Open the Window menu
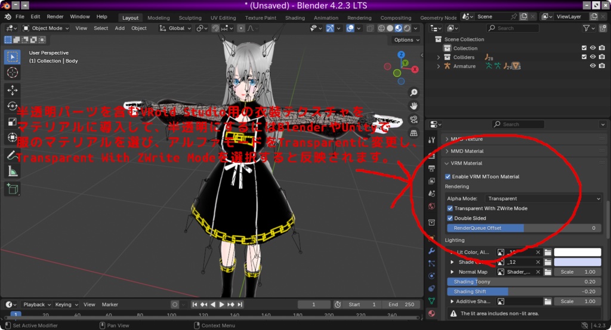 tap(80, 17)
